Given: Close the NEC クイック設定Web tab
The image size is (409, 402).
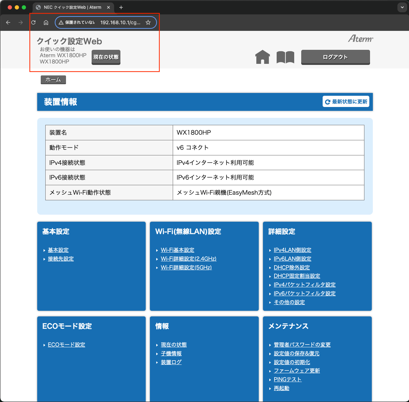Looking at the screenshot, I should (x=108, y=7).
